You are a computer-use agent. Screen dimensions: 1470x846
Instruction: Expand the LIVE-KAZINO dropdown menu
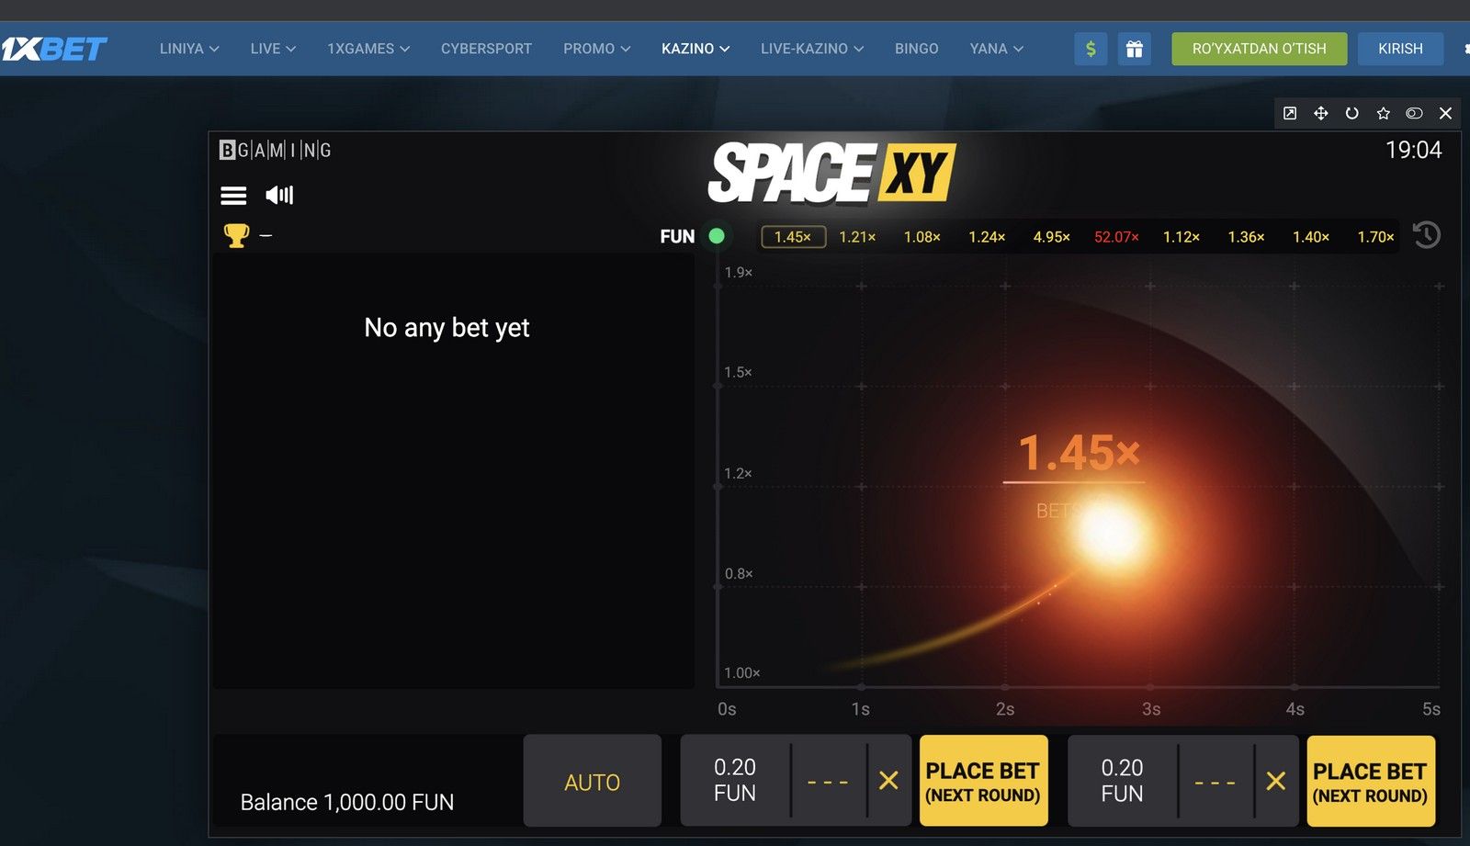click(x=811, y=49)
